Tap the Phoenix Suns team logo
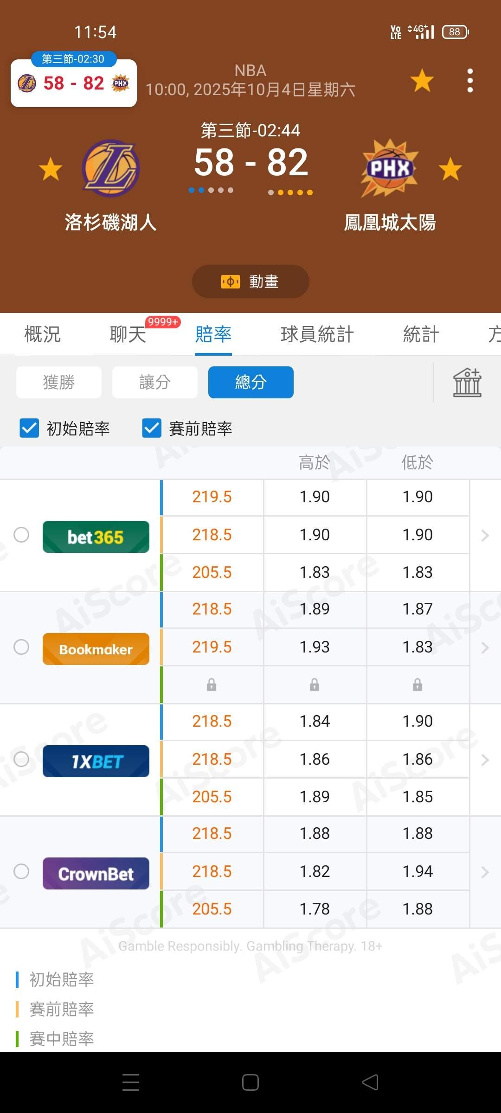 tap(390, 168)
